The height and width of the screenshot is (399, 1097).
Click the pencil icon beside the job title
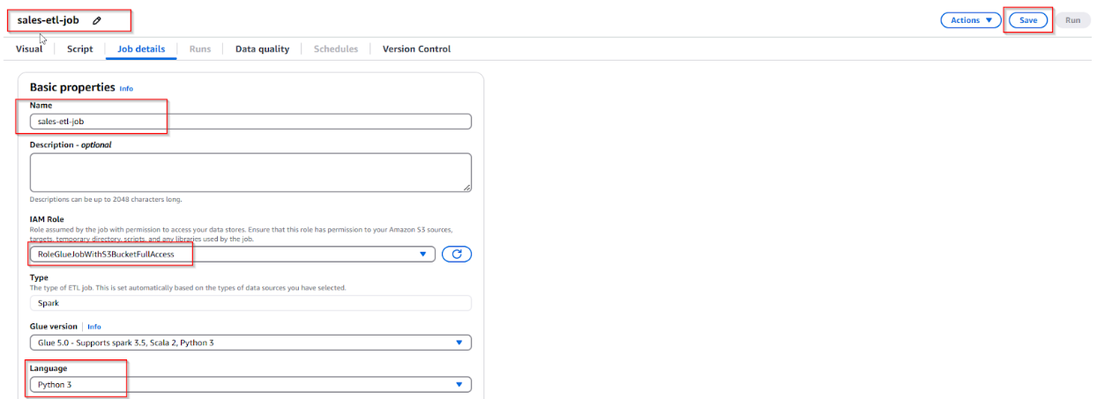pos(96,20)
